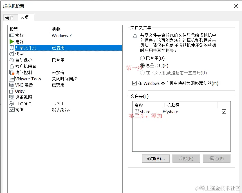This screenshot has height=193, width=242.
Task: Click the warning triangle icon
Action: [x=135, y=36]
